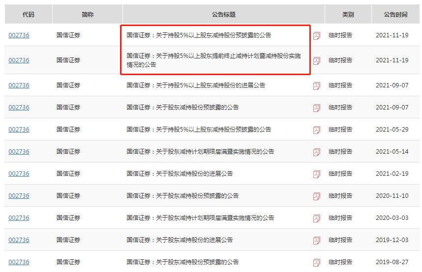Open title 关于股东减持股份的进展公告 dated 2019-12-03

tap(180, 240)
